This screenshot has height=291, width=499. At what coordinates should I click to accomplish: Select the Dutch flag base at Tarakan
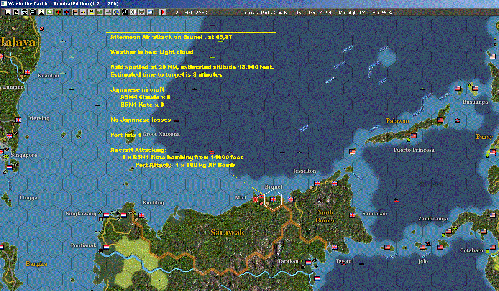pyautogui.click(x=308, y=263)
